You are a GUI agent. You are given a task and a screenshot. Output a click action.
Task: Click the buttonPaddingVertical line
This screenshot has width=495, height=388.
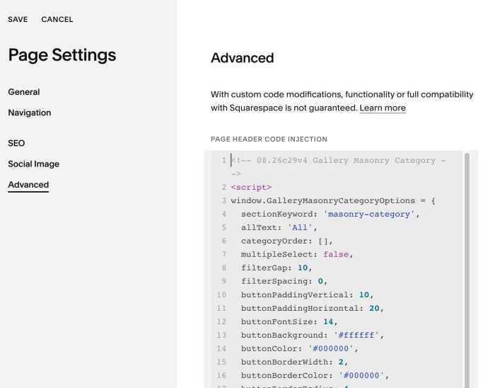click(x=307, y=295)
